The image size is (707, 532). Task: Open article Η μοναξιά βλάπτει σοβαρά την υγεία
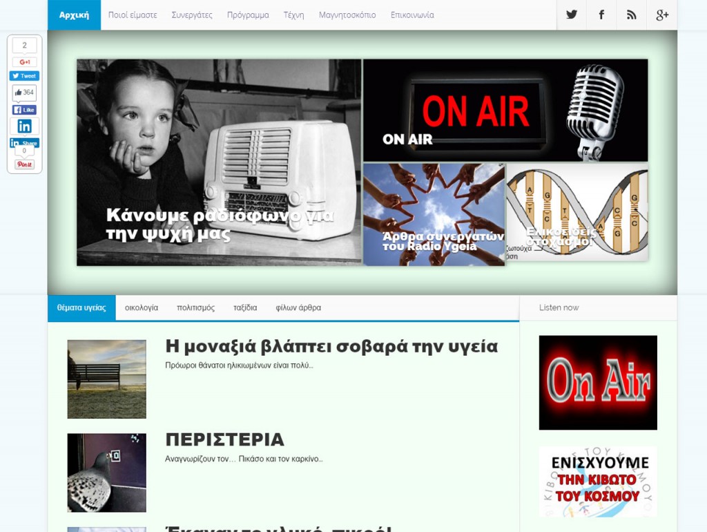(331, 346)
